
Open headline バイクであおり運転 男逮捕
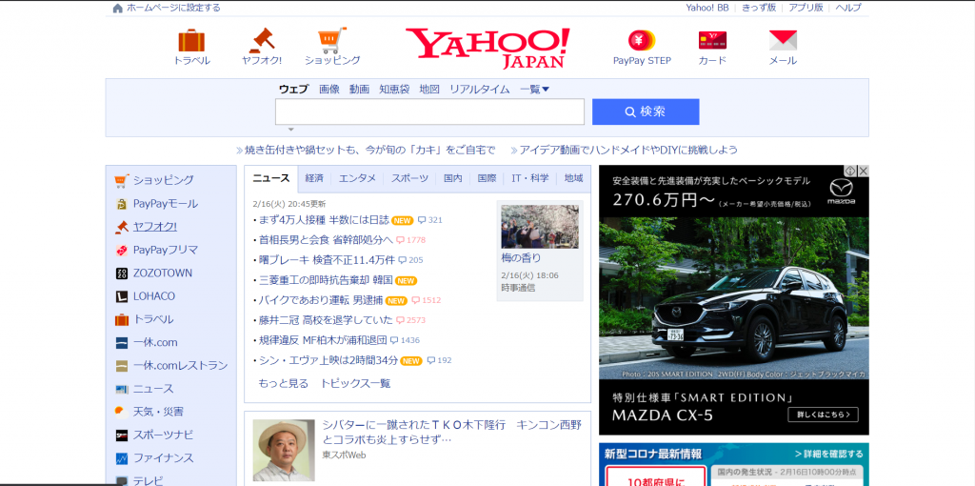click(x=320, y=300)
